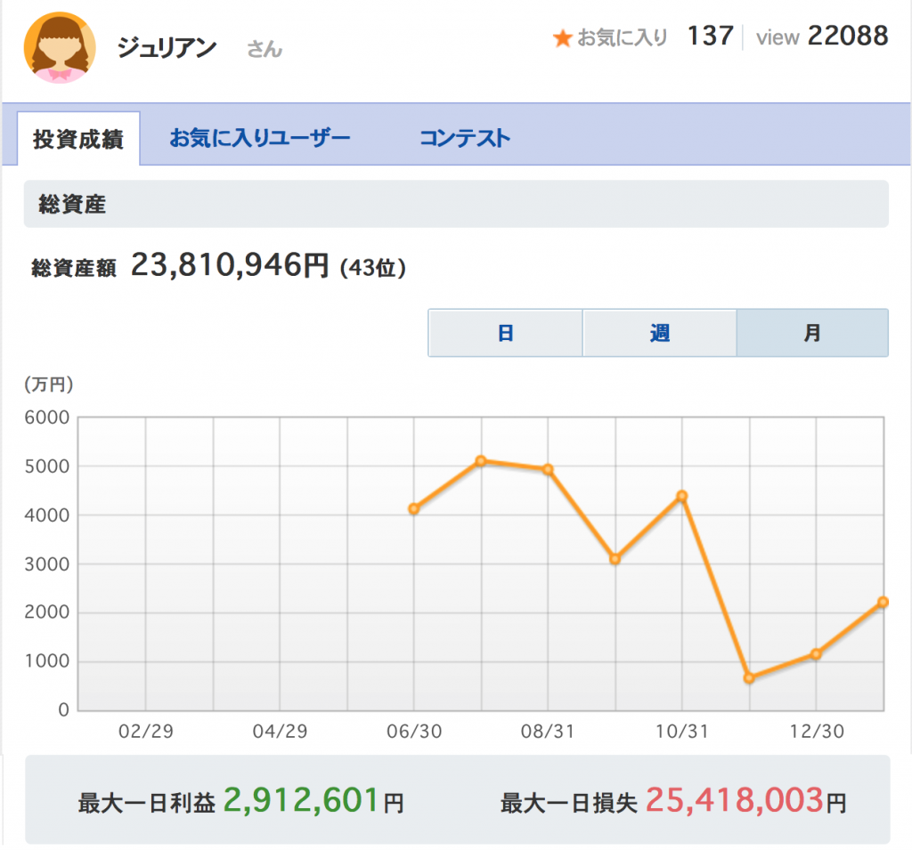Image resolution: width=912 pixels, height=850 pixels.
Task: Click the chart data point at 12/30
Action: [x=816, y=654]
